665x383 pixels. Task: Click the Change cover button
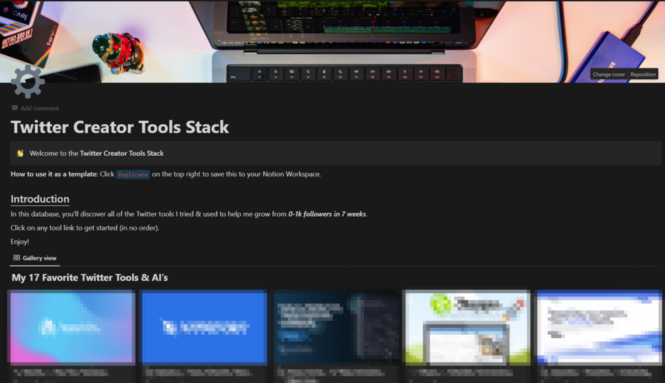point(609,74)
